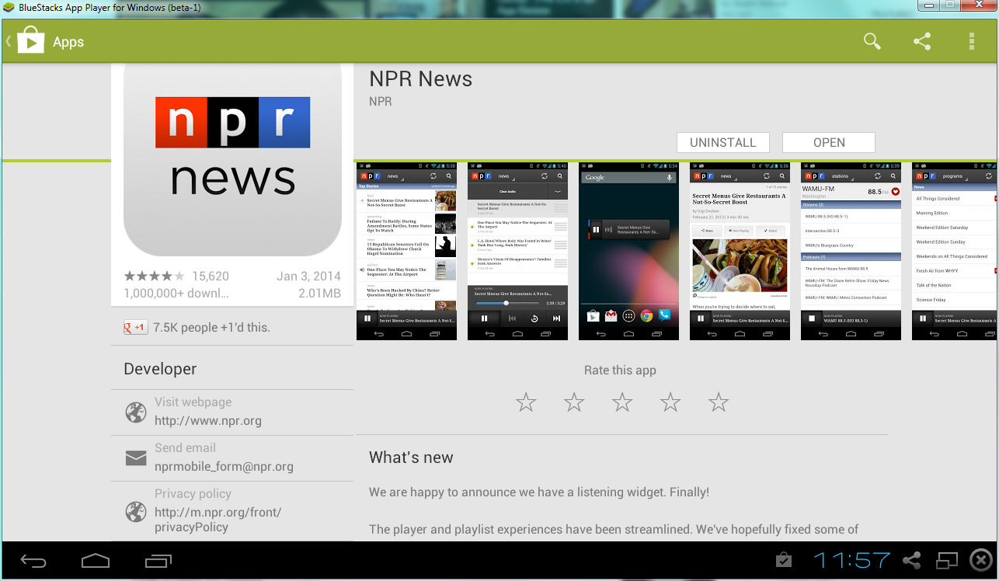Open the http://www.npr.org webpage link
The image size is (999, 581).
208,421
